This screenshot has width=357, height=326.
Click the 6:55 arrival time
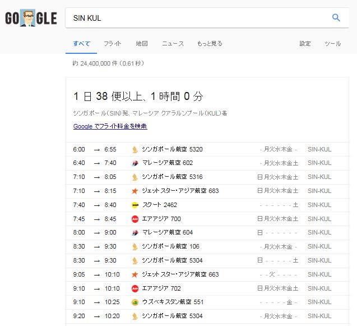(x=110, y=149)
